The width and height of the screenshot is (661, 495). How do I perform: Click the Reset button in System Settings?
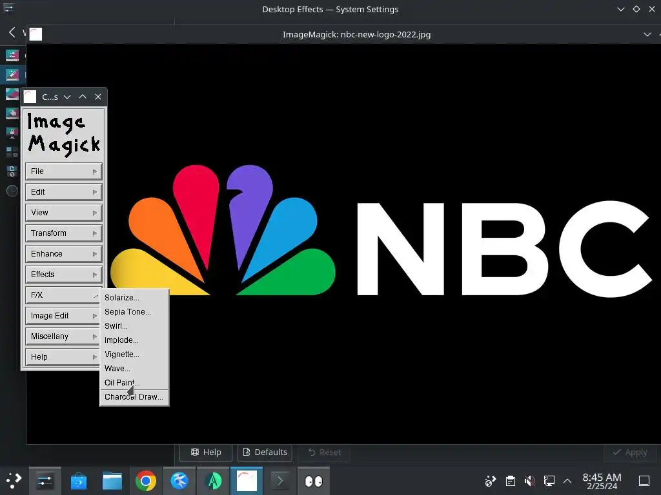tap(324, 452)
